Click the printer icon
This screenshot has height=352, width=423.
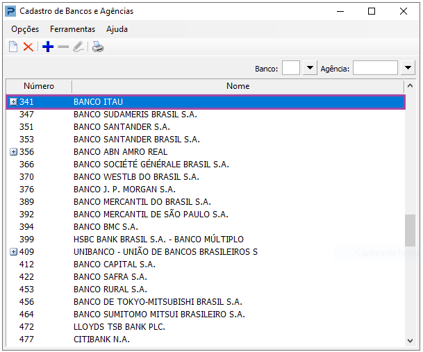(98, 47)
